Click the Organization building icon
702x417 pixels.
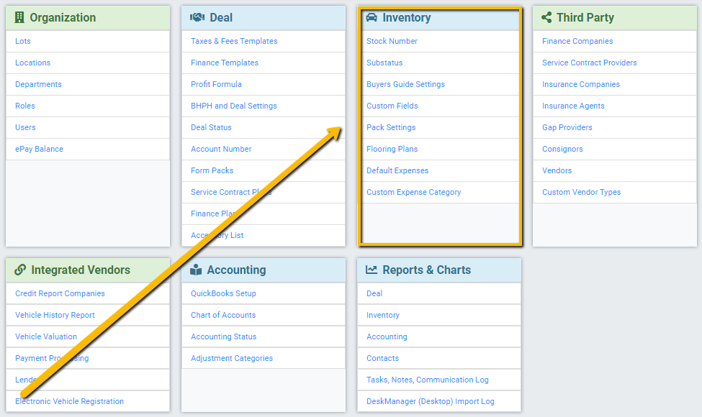click(20, 17)
